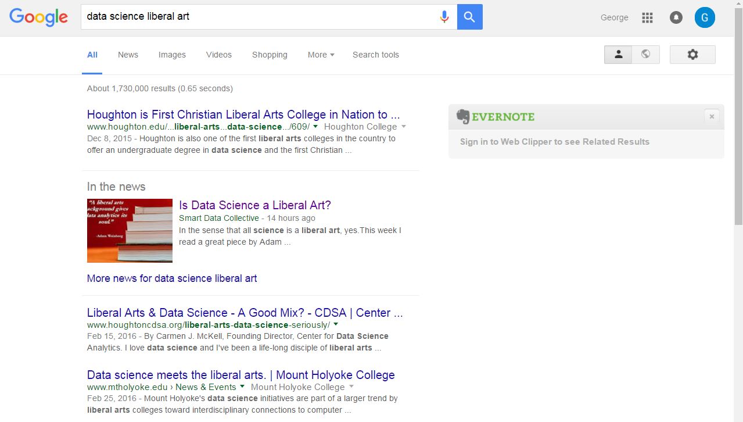Open the settings gear options
The width and height of the screenshot is (743, 422).
tap(692, 55)
